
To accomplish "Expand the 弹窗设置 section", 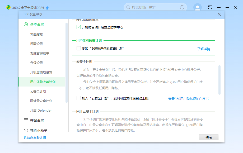I will point(37,120).
